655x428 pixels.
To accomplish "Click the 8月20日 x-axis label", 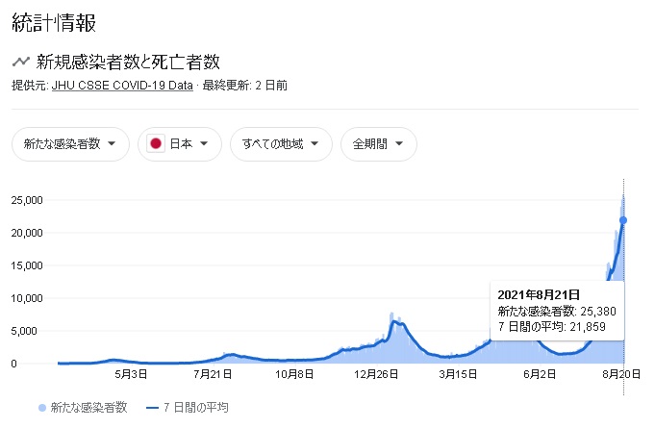I will [623, 374].
